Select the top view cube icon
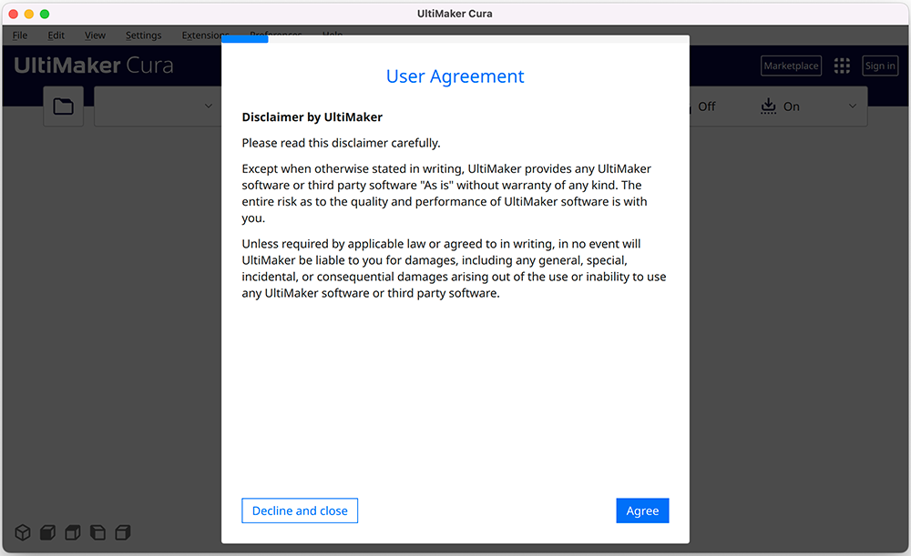This screenshot has height=556, width=911. click(73, 532)
